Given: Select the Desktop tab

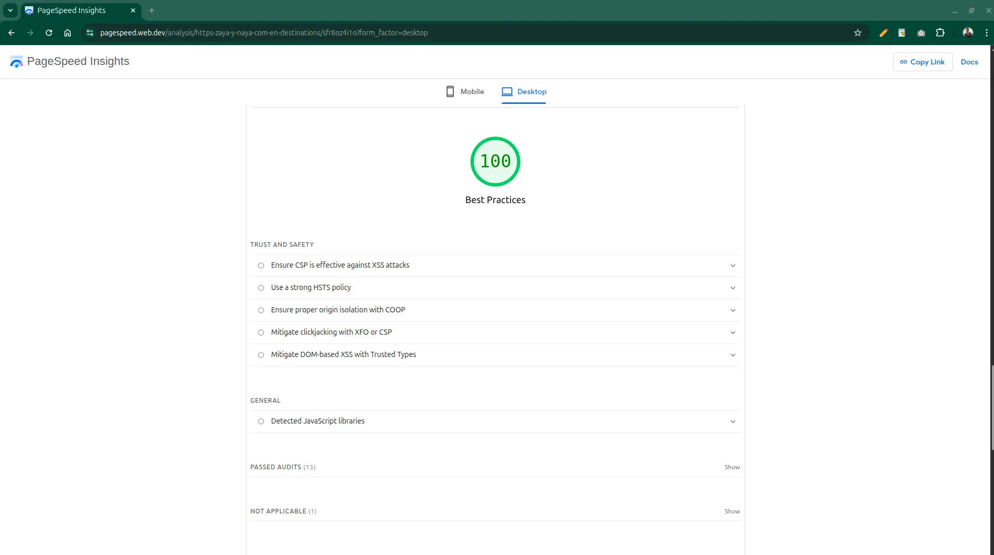Looking at the screenshot, I should (x=524, y=91).
